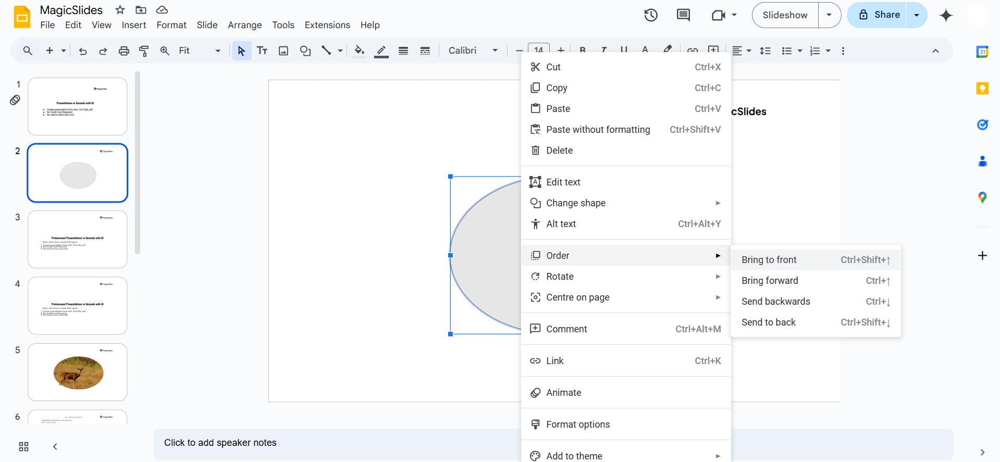The image size is (1000, 462).
Task: Redo the last action
Action: coord(103,51)
